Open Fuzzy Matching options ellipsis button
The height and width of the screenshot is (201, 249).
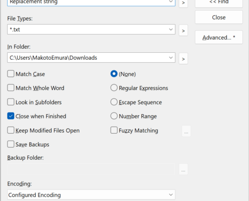coord(186,131)
